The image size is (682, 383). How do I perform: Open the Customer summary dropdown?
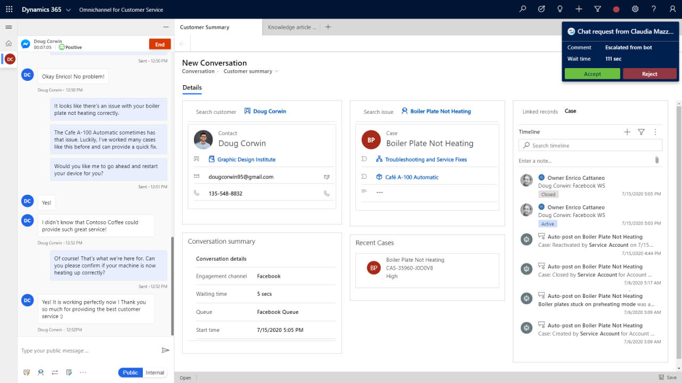click(250, 71)
